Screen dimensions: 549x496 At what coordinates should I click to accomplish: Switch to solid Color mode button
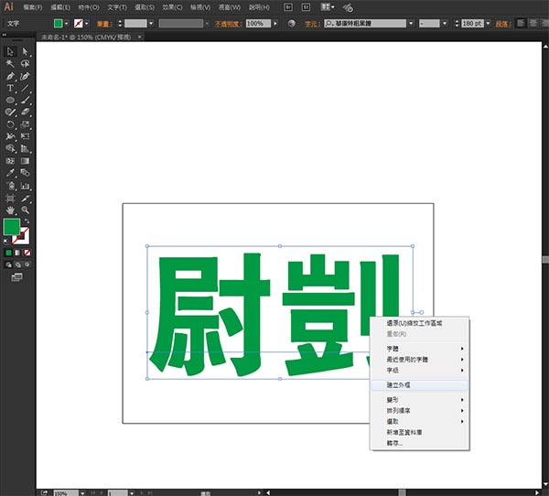click(9, 252)
